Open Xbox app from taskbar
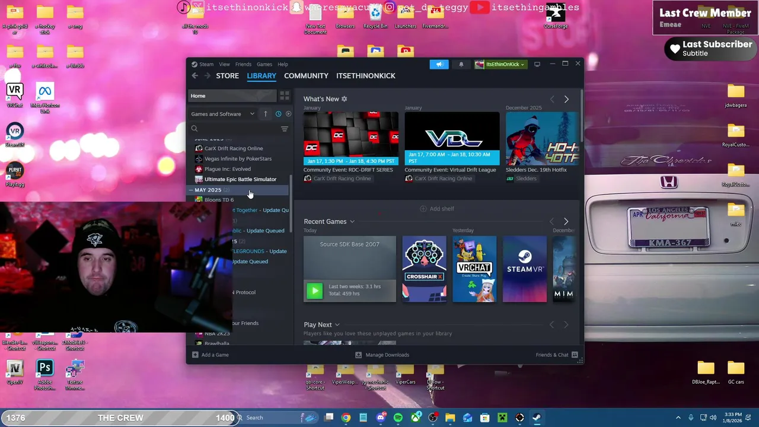The width and height of the screenshot is (759, 427). tap(415, 418)
